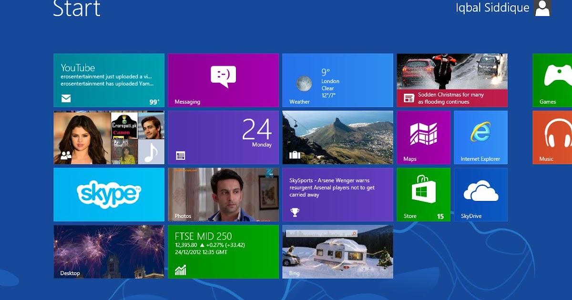This screenshot has height=300, width=572.
Task: Click the music note in People tile
Action: [151, 152]
